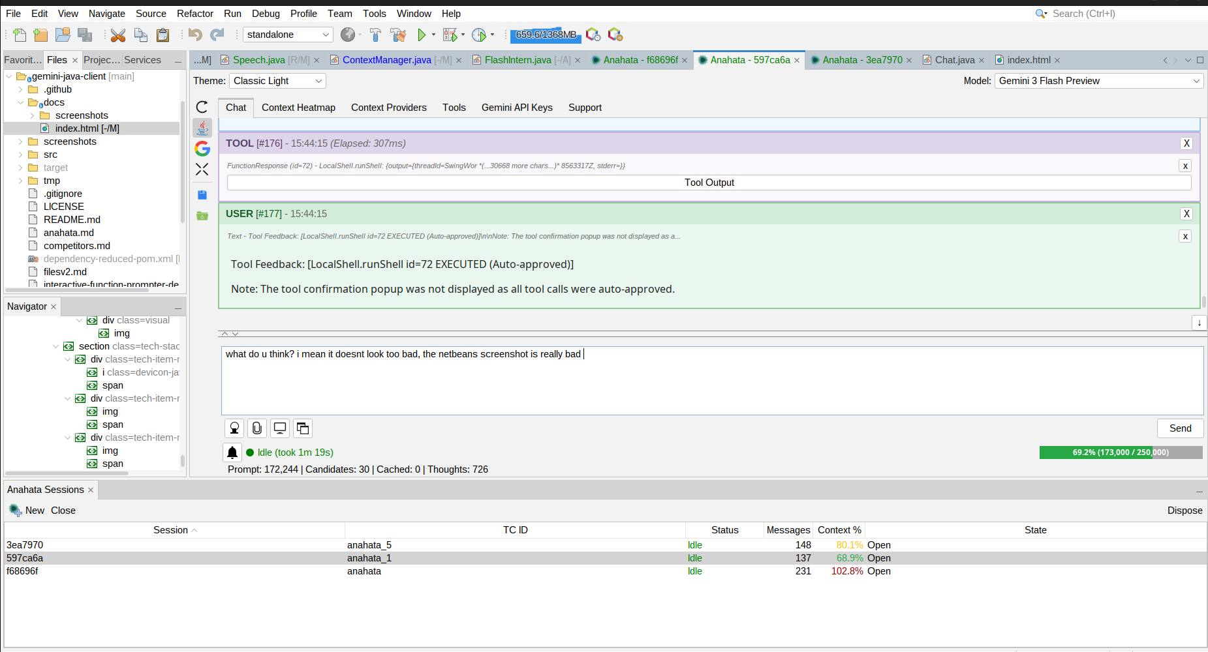This screenshot has height=652, width=1208.
Task: Click the blue floppy disk save icon
Action: tap(202, 195)
